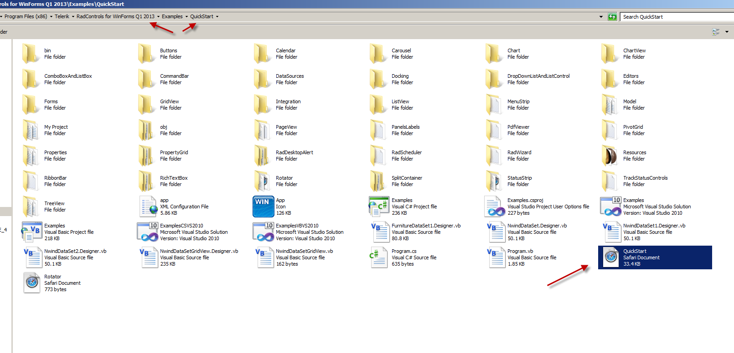Select the NwindDataSet.Designer.vb file icon
The image size is (734, 353).
click(x=495, y=232)
